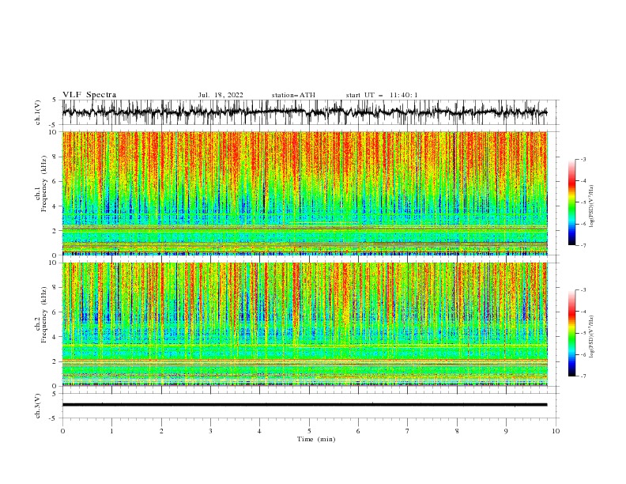Click the "-3" tick on ch.1 color bar
This screenshot has width=626, height=484.
583,159
